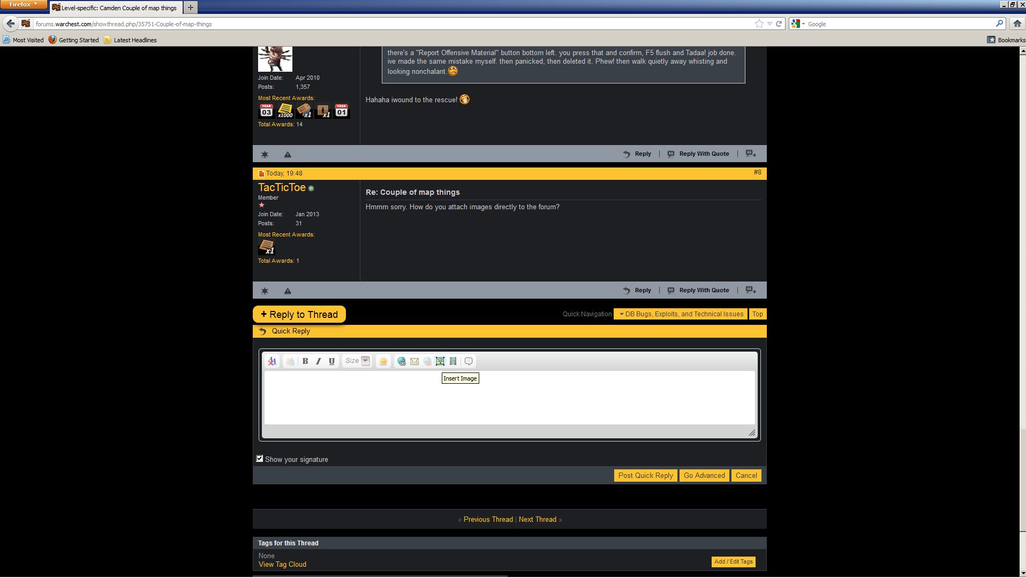Viewport: 1026px width, 578px height.
Task: Expand the Quick Navigation forum dropdown
Action: pyautogui.click(x=681, y=314)
